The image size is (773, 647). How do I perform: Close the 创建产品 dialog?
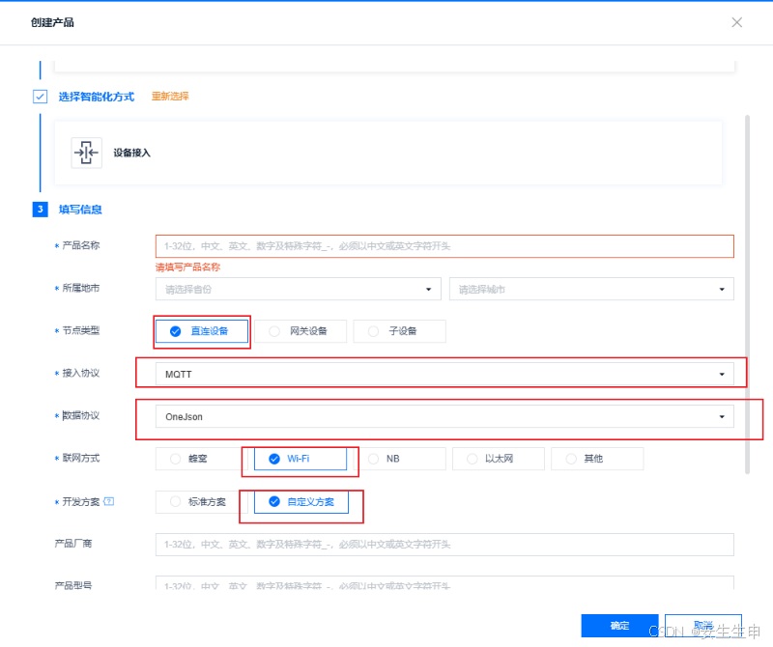click(x=736, y=22)
